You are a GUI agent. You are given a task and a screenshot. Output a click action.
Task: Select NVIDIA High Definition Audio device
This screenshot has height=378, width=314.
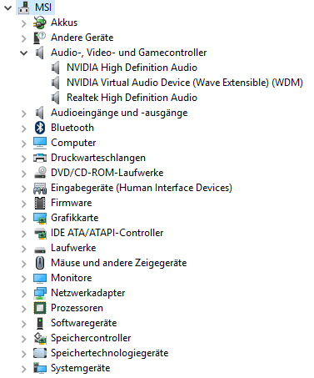coord(132,68)
